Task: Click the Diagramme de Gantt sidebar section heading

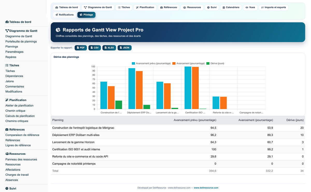Action: pyautogui.click(x=21, y=31)
